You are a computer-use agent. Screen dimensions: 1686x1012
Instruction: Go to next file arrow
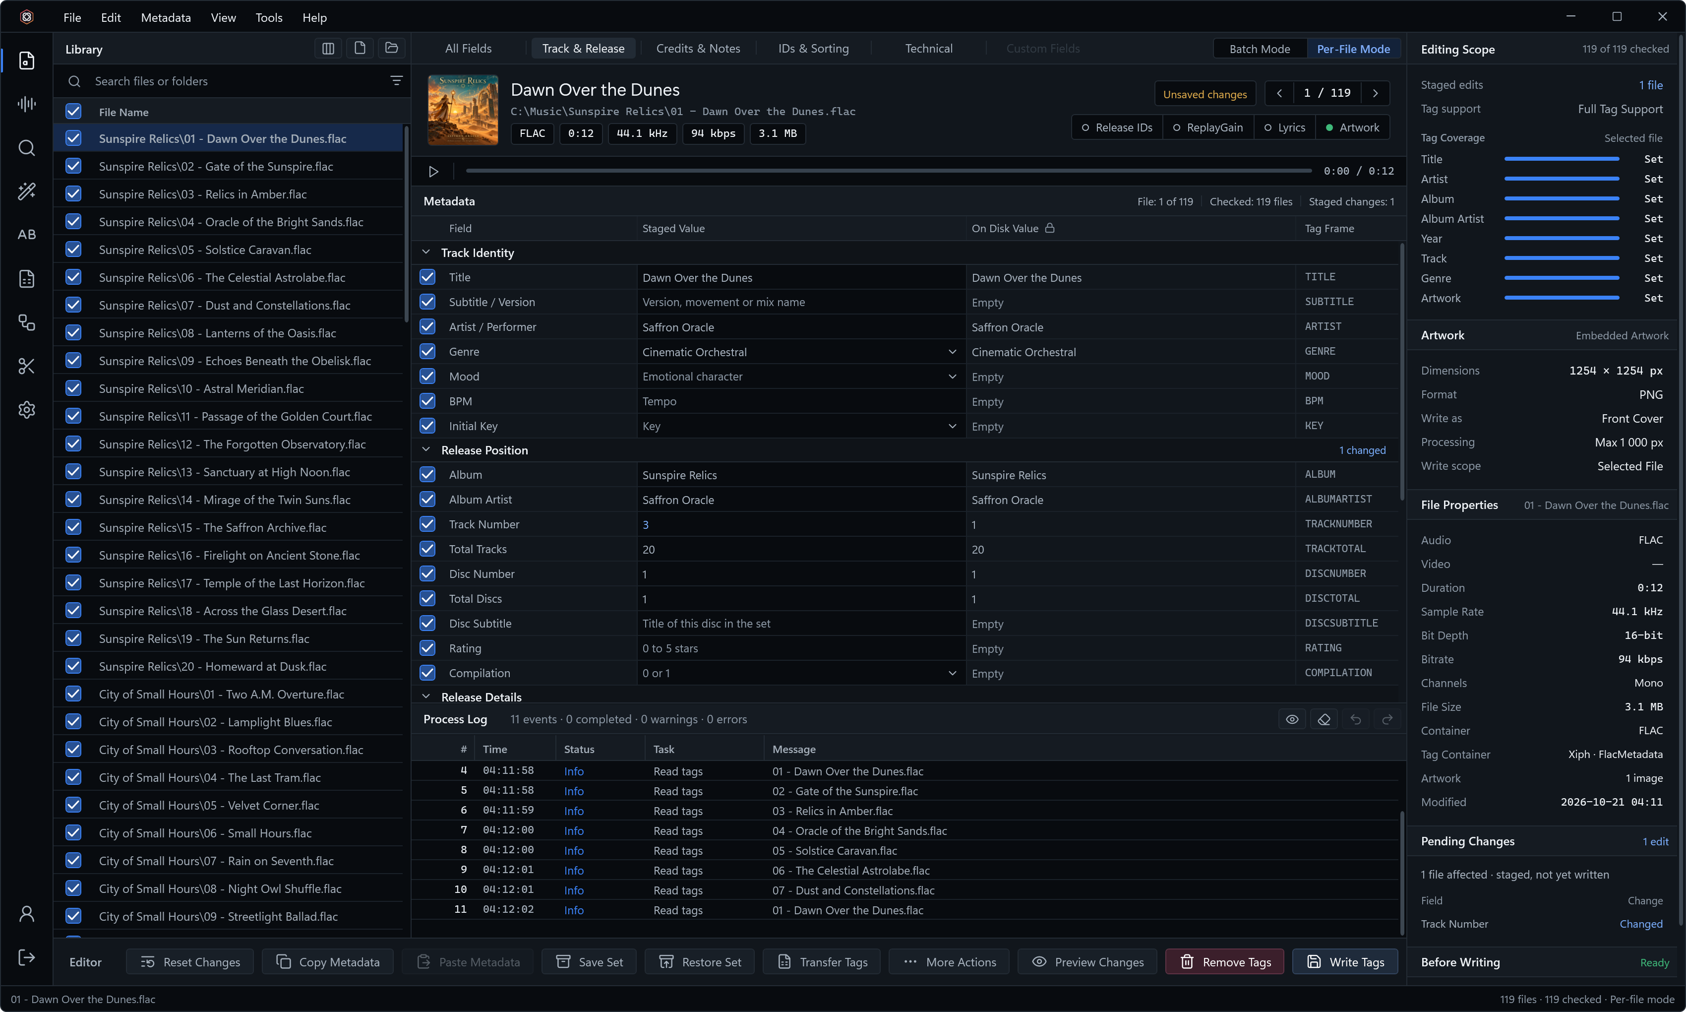1375,93
